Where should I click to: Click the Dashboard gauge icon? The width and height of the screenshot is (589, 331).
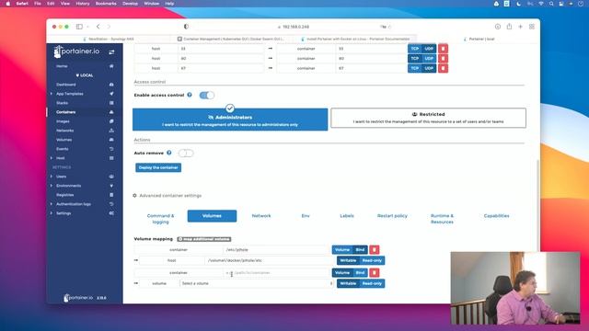point(111,85)
